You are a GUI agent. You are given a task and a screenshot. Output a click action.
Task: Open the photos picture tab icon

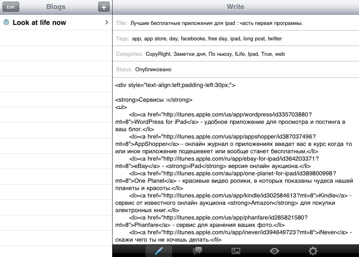click(x=236, y=251)
